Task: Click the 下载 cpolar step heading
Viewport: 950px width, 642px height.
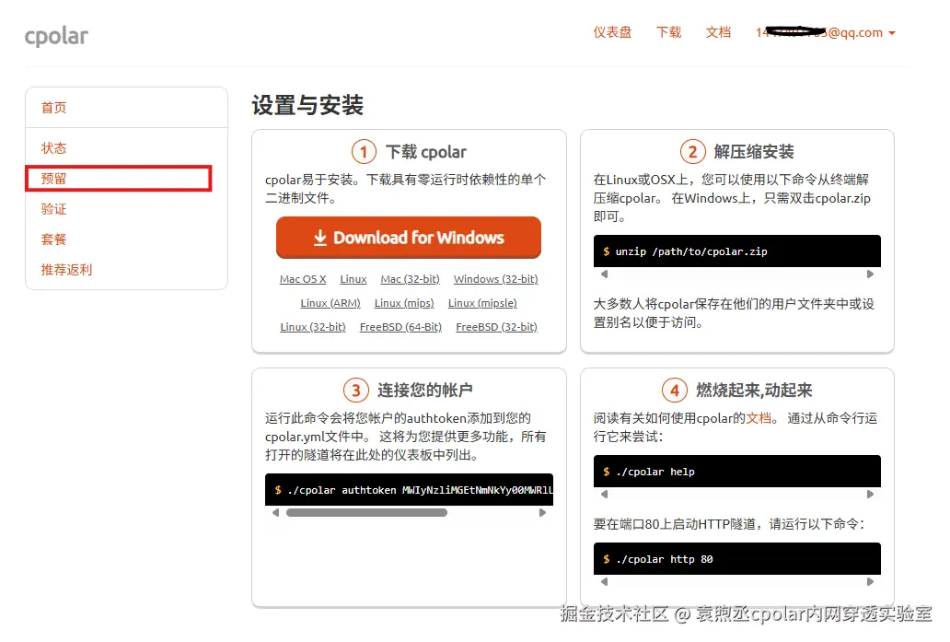Action: pyautogui.click(x=426, y=152)
